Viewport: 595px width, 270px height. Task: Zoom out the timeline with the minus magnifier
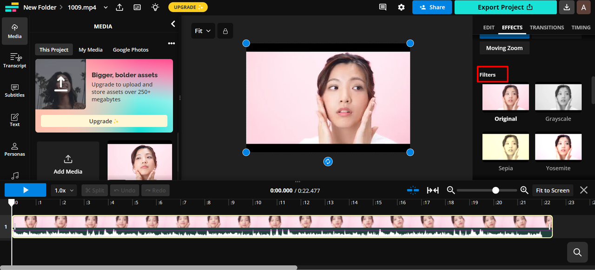point(450,190)
